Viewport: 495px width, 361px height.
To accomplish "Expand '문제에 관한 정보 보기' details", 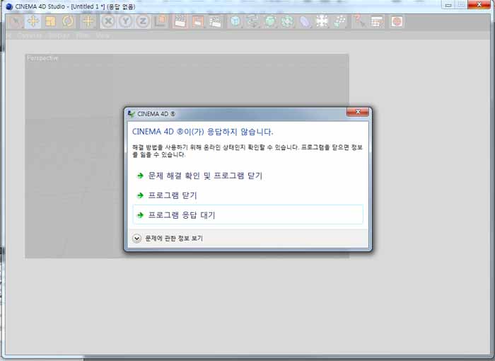I will tap(137, 239).
